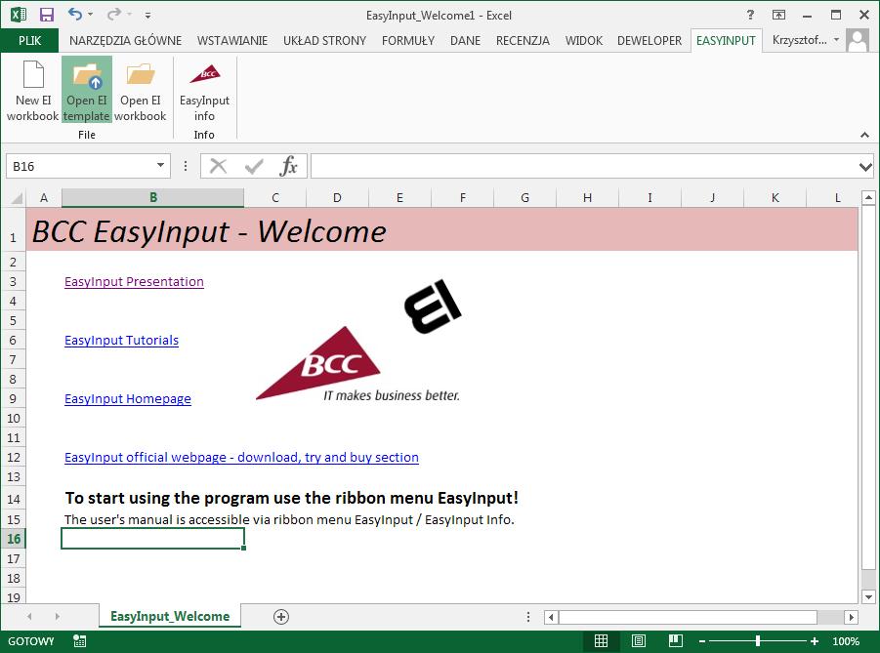Image resolution: width=880 pixels, height=653 pixels.
Task: Open the PLIK file tab
Action: 29,40
